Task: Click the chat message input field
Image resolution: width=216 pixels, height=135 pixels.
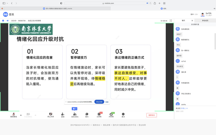Action: click(195, 111)
